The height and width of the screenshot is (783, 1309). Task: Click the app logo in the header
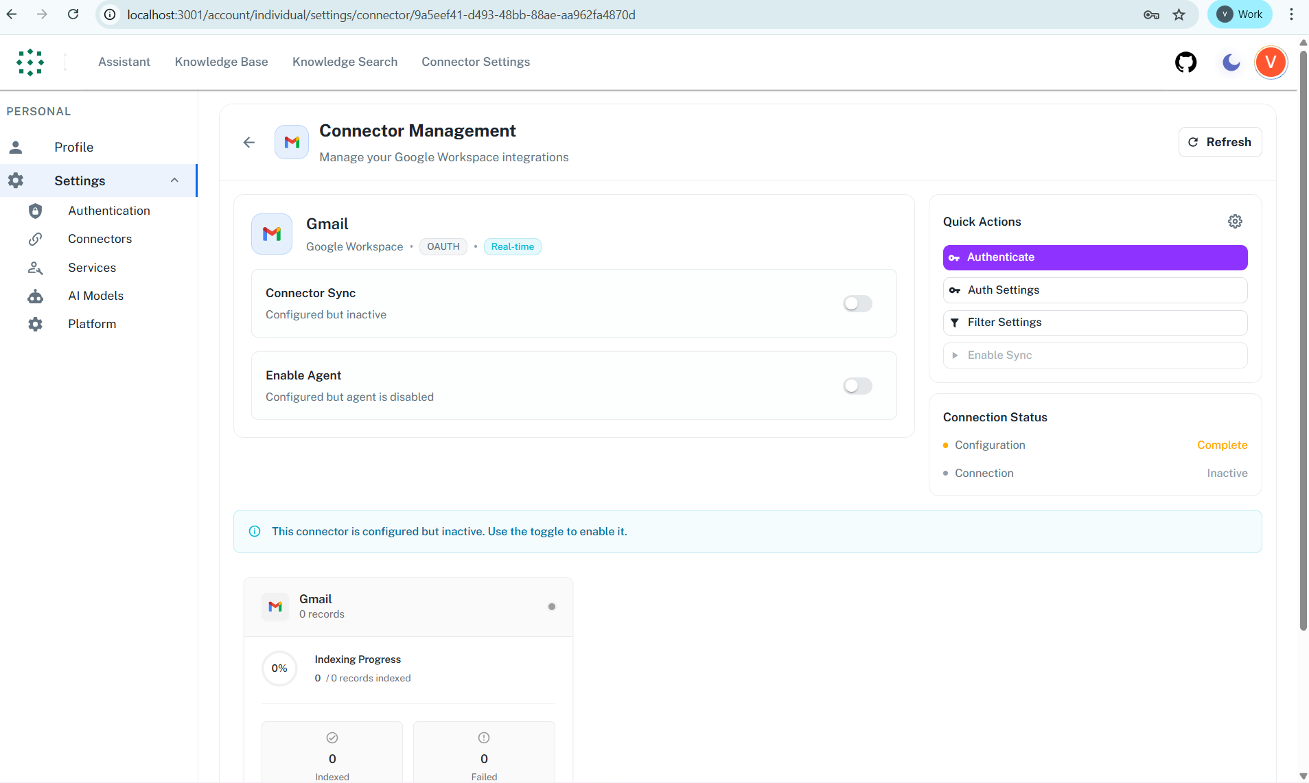[x=30, y=62]
